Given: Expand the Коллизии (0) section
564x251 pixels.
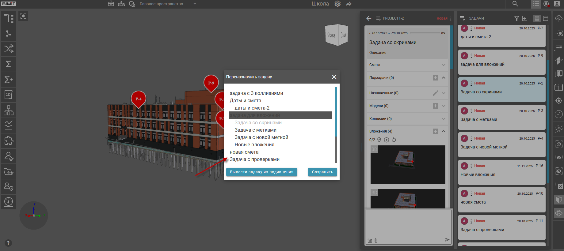Looking at the screenshot, I should click(x=443, y=119).
